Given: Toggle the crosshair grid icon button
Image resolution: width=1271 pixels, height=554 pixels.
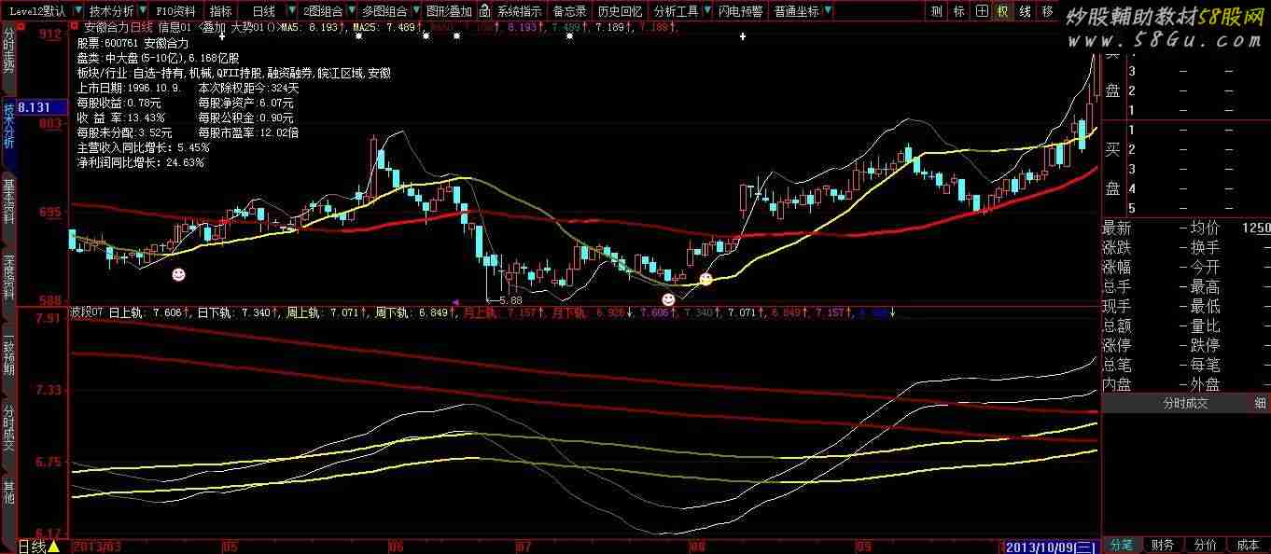Looking at the screenshot, I should (x=982, y=11).
